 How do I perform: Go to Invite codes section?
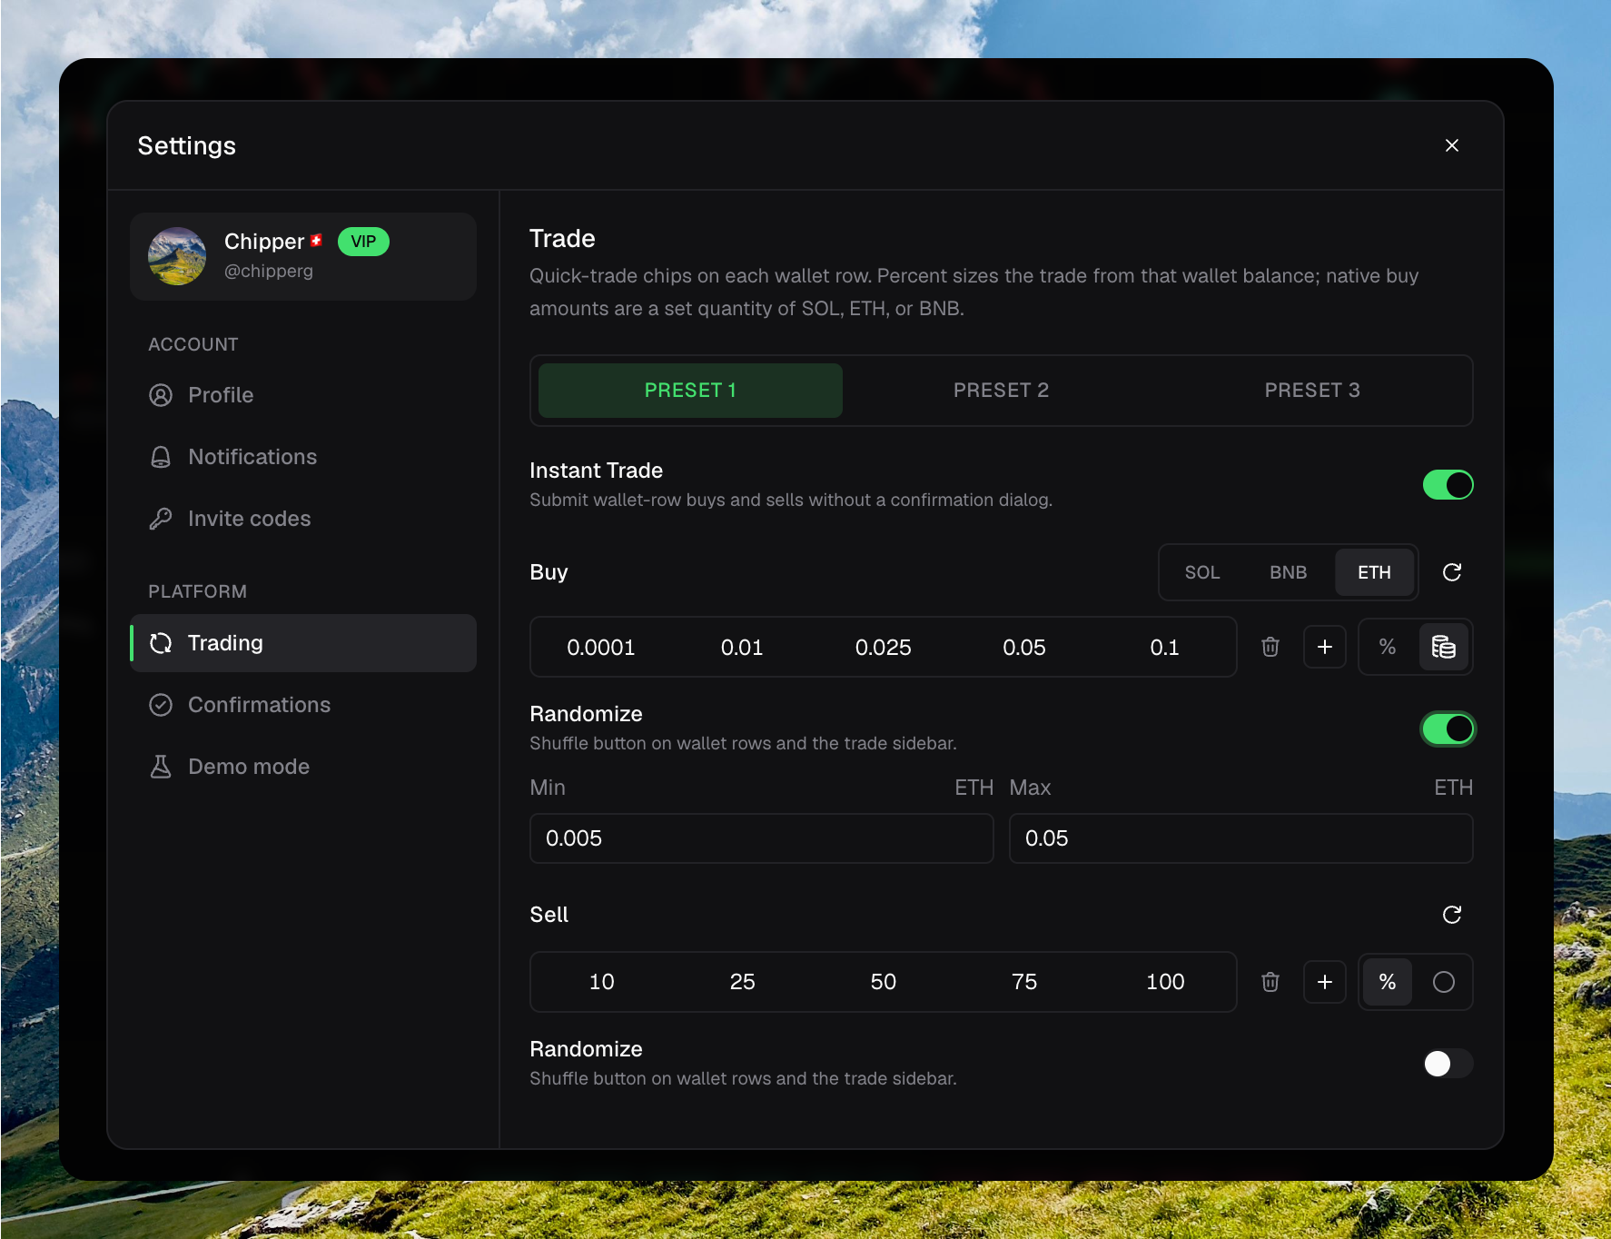pos(303,519)
